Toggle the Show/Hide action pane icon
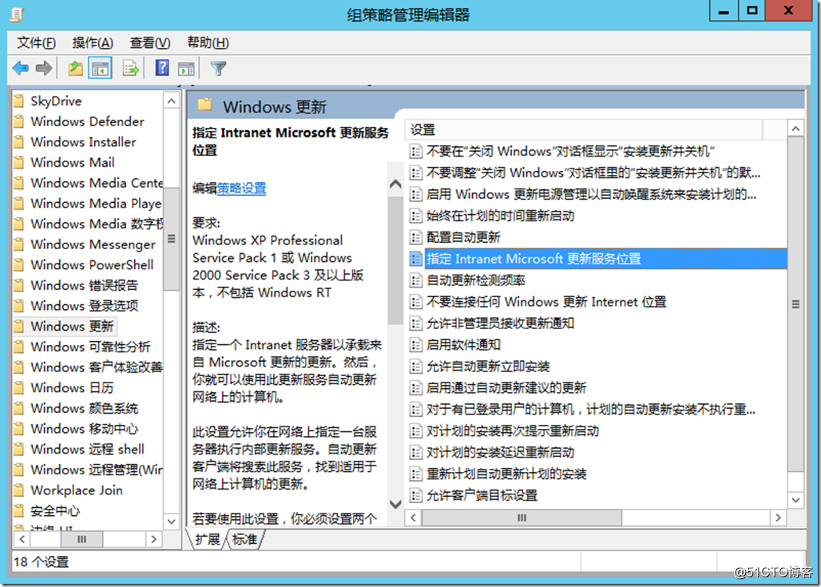This screenshot has width=821, height=587. click(x=186, y=68)
